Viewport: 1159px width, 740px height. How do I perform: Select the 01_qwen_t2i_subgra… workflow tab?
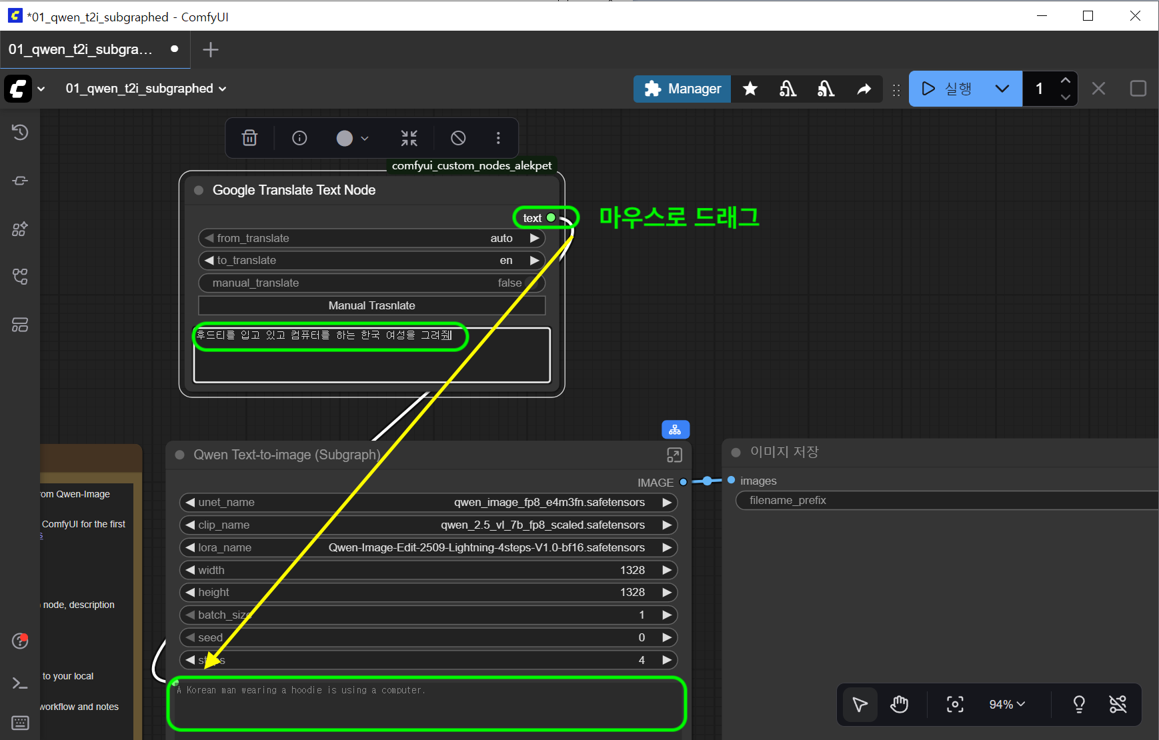pos(95,49)
